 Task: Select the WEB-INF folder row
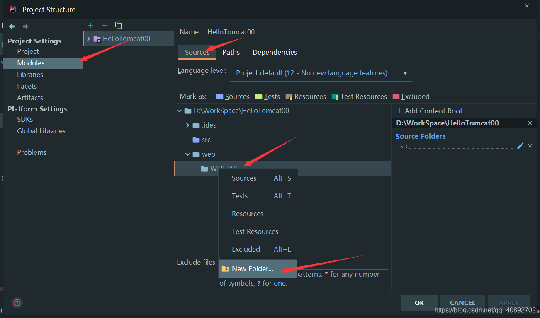[x=283, y=169]
